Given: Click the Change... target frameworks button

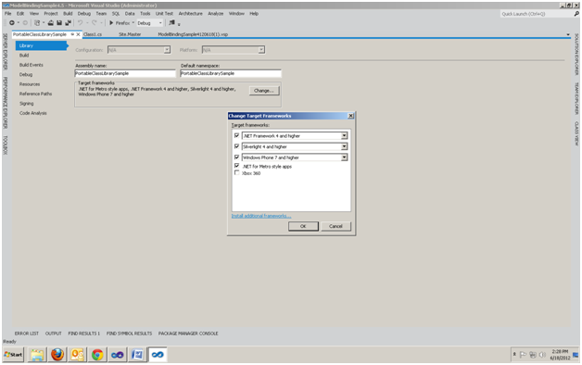Looking at the screenshot, I should [264, 91].
